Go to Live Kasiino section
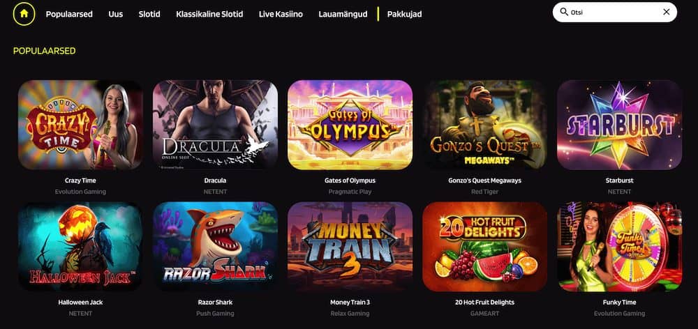 [x=281, y=14]
